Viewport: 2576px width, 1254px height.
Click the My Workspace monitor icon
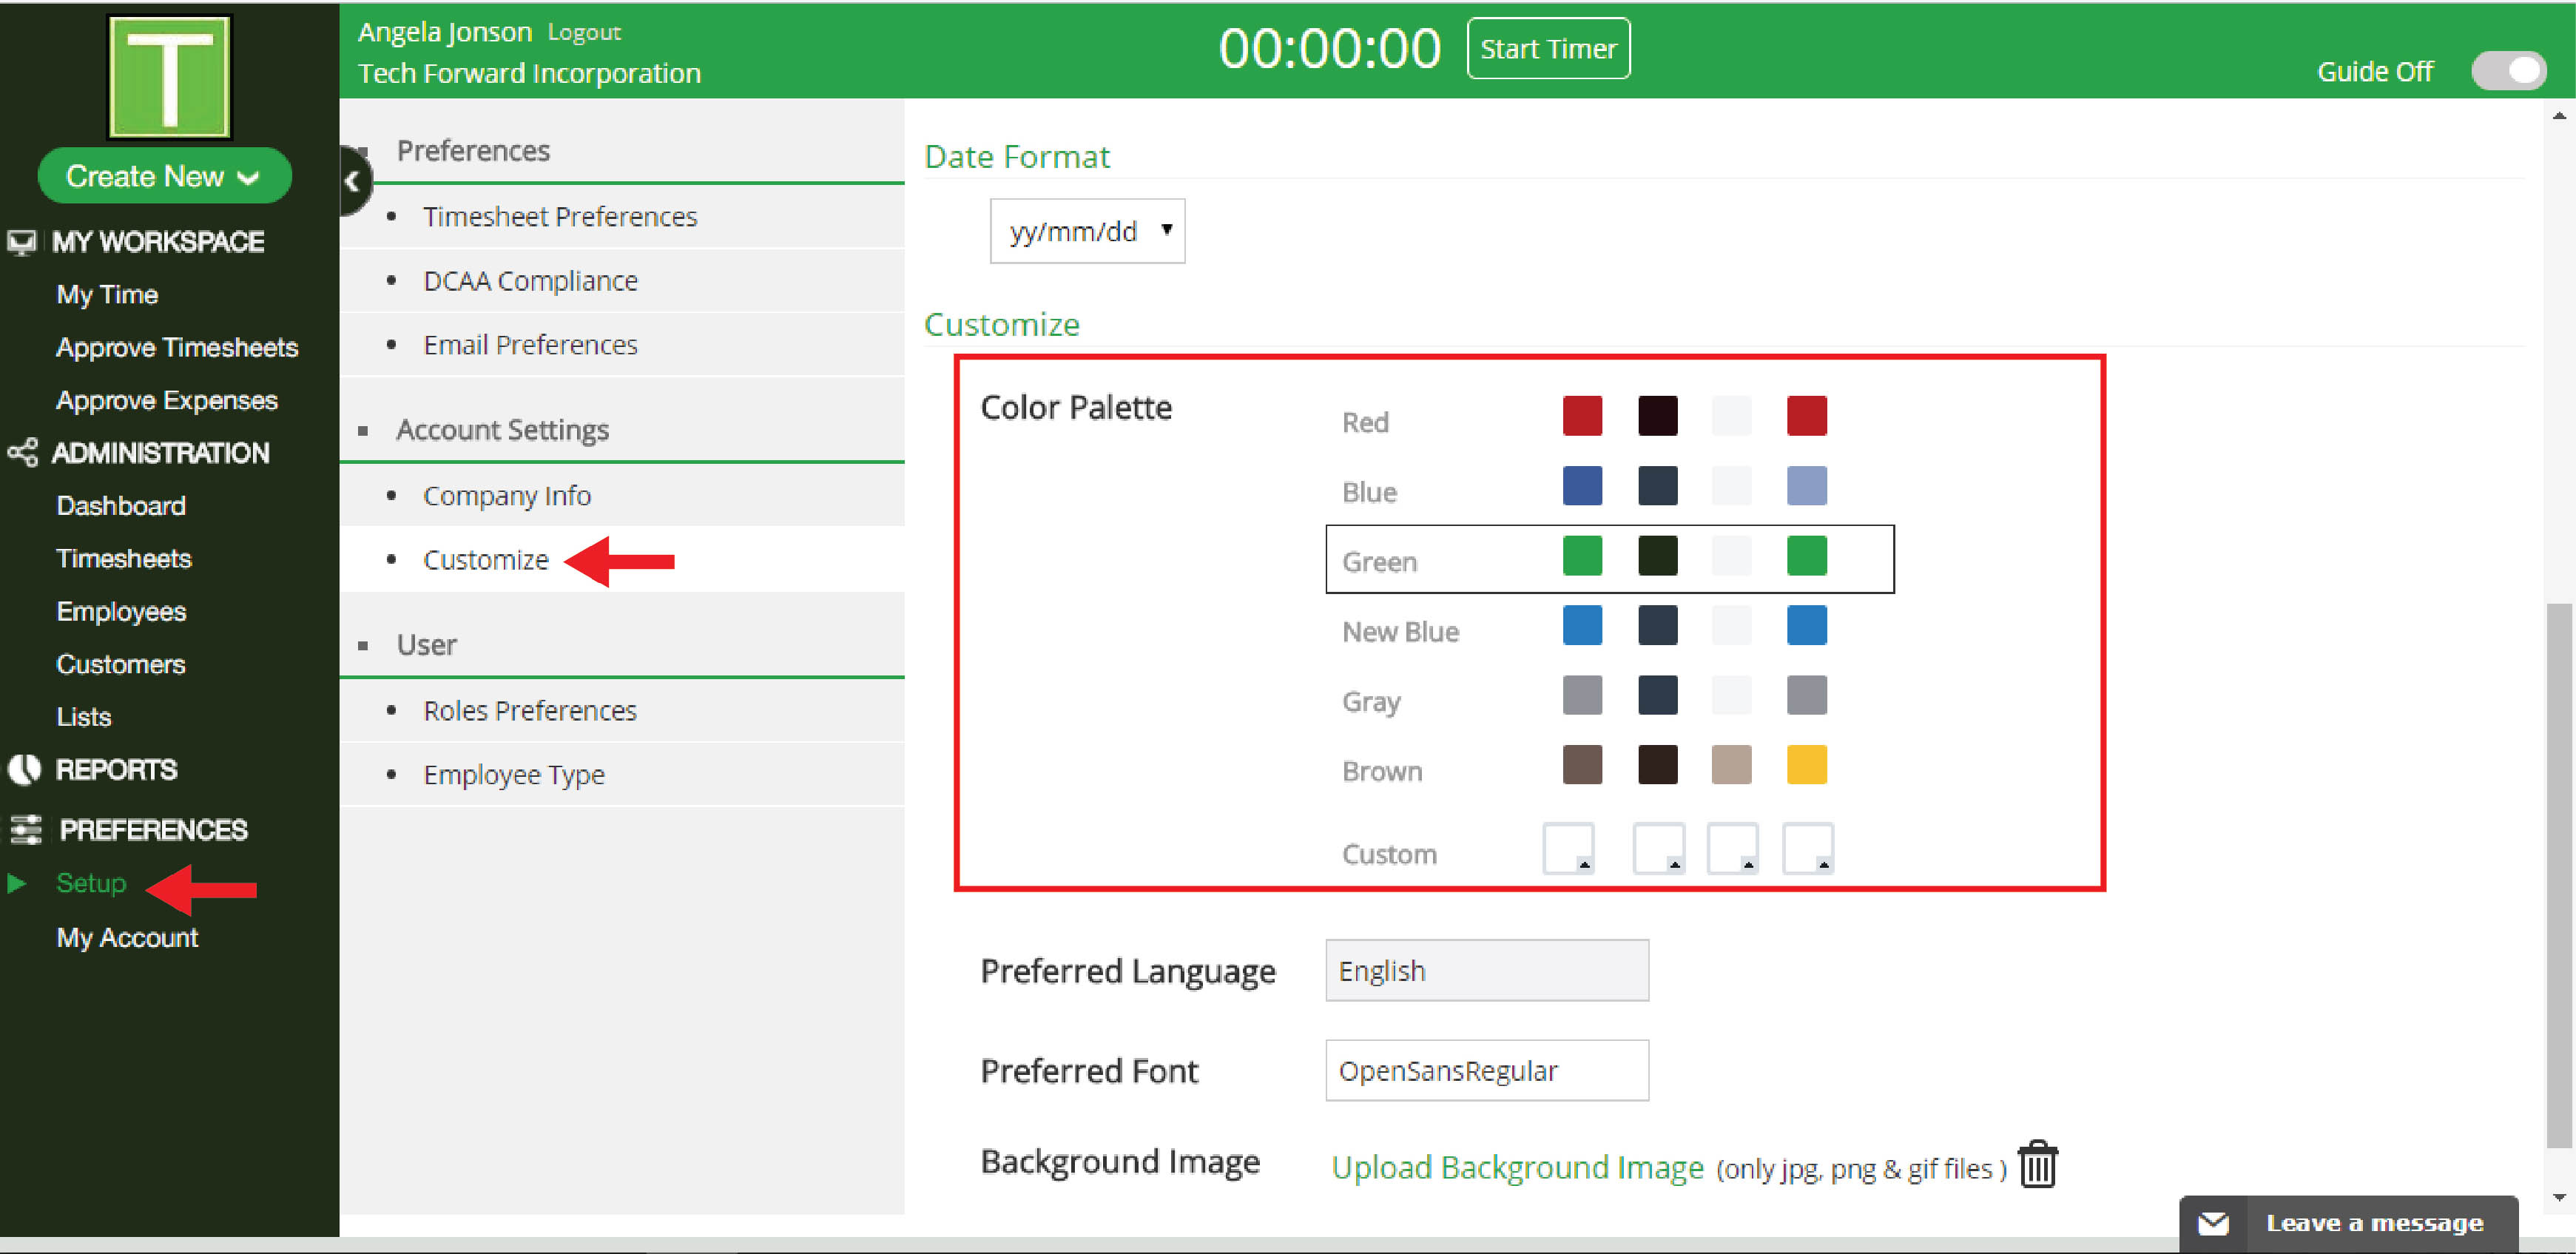pyautogui.click(x=21, y=242)
